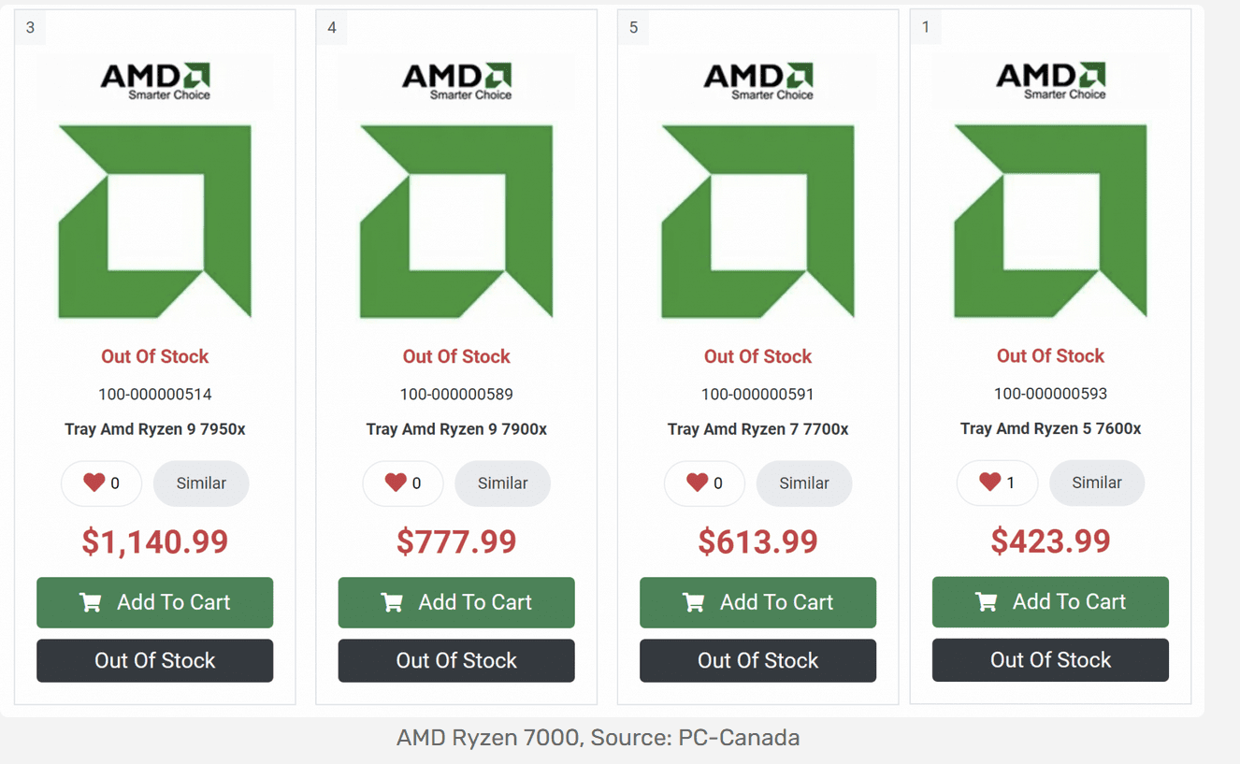Open the Tray Amd Ryzen 5 7600x link

[x=1050, y=428]
